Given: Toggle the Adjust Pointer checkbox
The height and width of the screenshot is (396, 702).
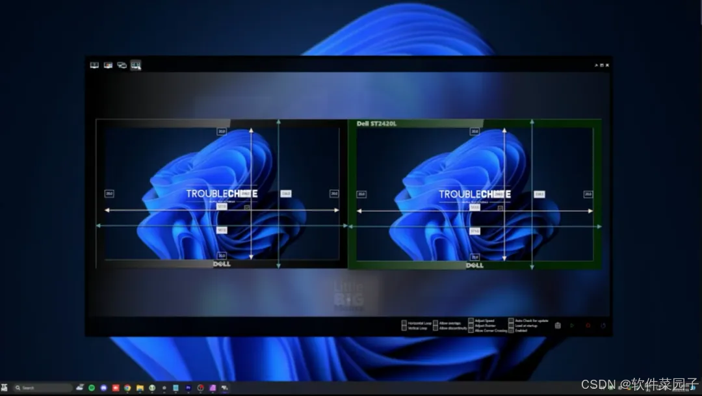Looking at the screenshot, I should tap(471, 326).
